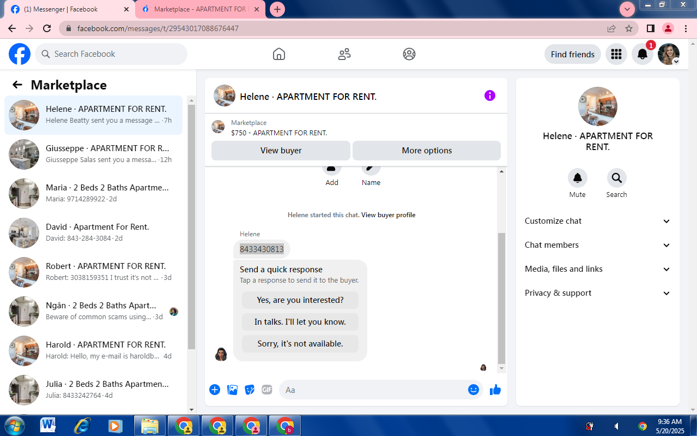This screenshot has width=697, height=436.
Task: Open Internet Explorer from the taskbar
Action: point(82,426)
